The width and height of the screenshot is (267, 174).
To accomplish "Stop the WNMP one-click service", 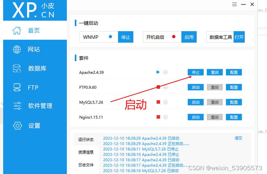I will click(x=126, y=37).
